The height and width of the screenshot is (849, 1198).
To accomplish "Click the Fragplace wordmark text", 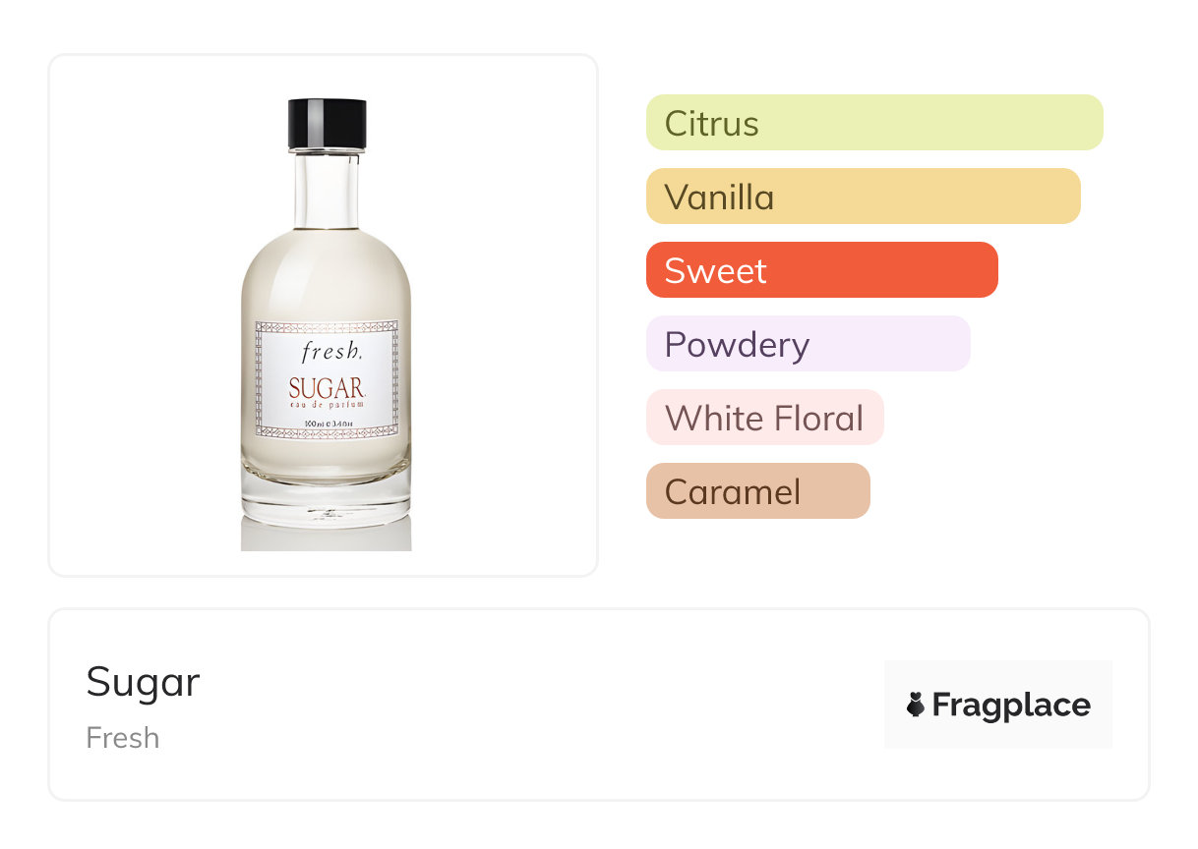I will 1011,705.
